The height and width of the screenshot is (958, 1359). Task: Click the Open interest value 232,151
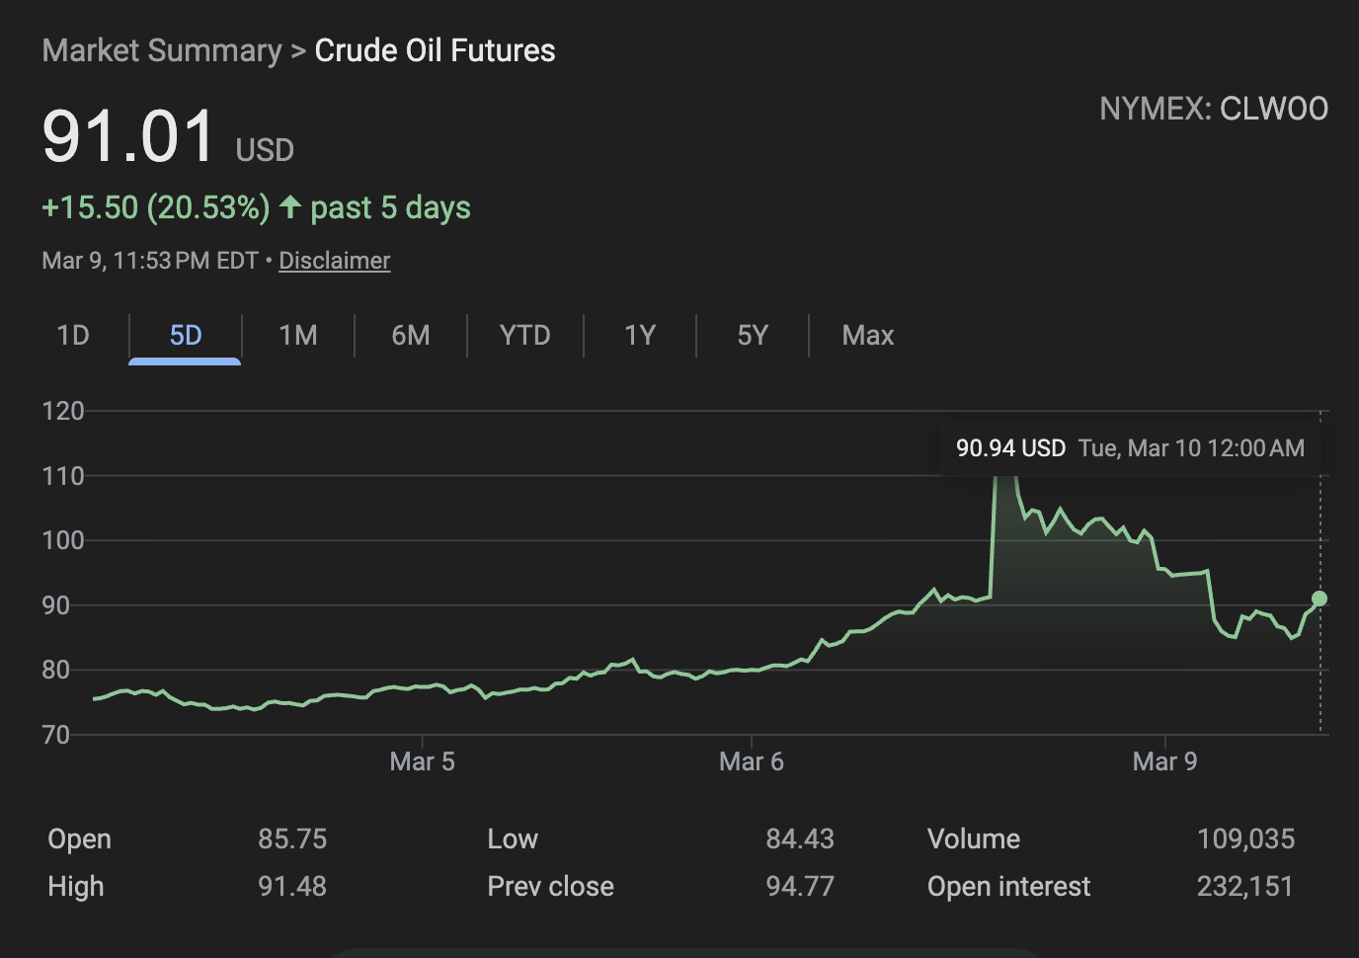point(1244,887)
